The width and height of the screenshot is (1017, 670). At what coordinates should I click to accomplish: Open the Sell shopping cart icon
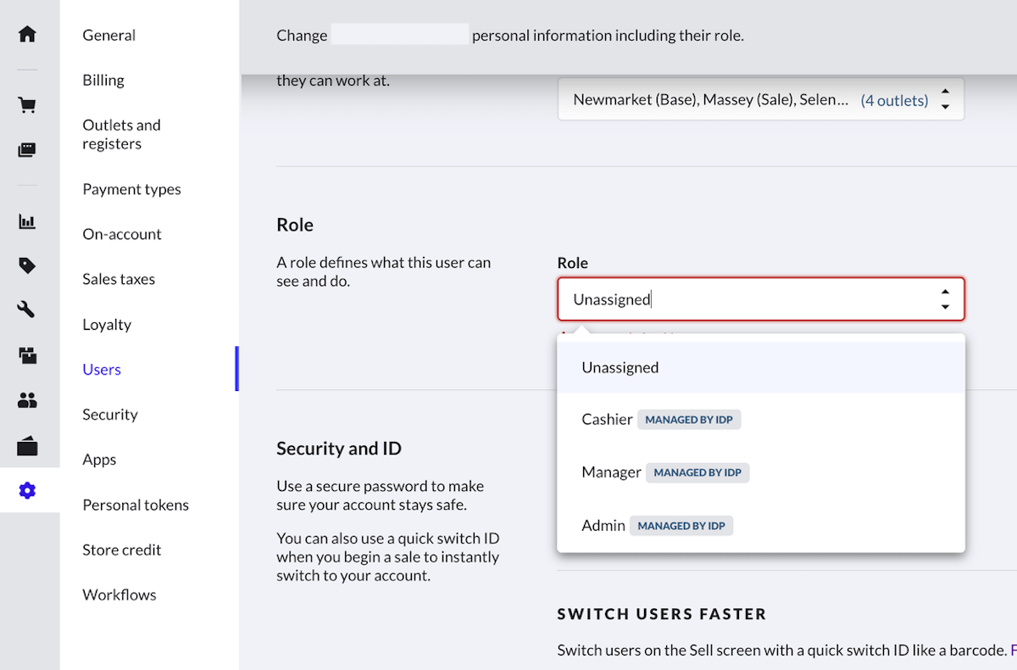coord(27,105)
